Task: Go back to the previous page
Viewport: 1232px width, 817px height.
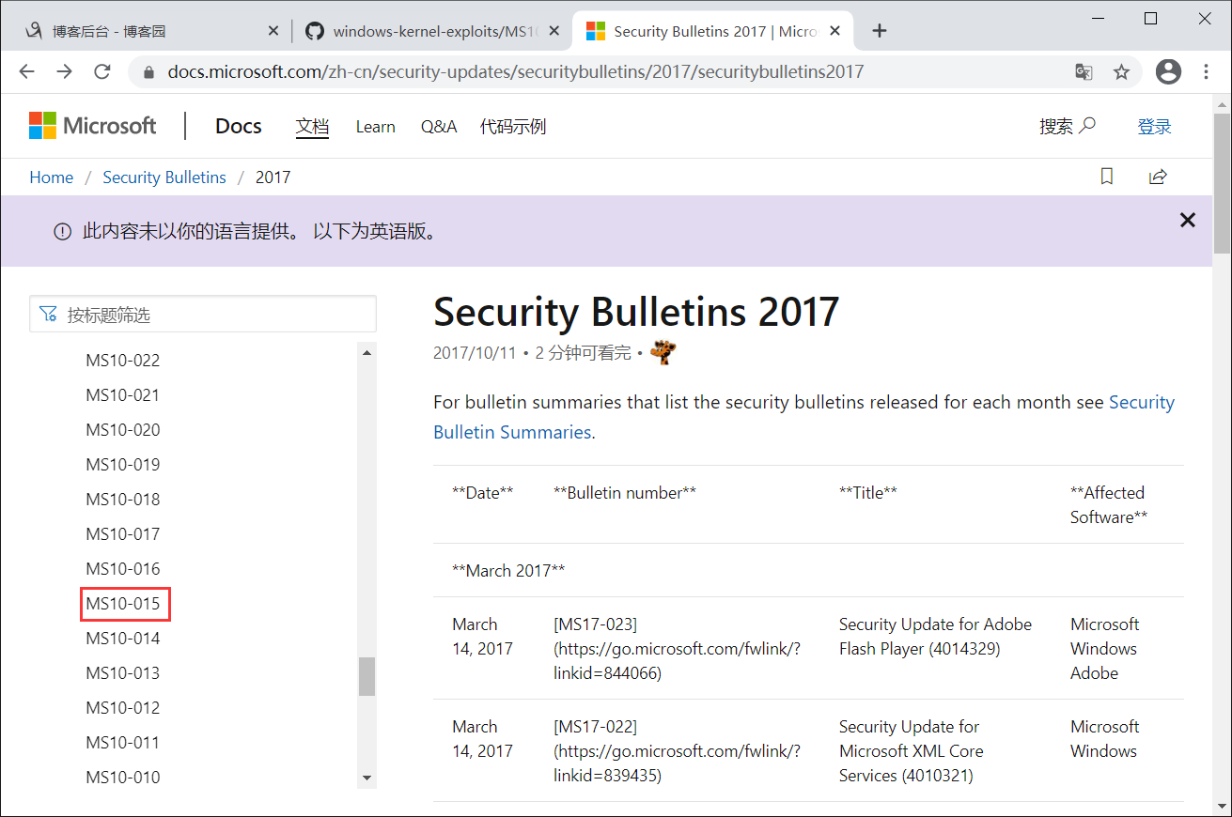Action: pyautogui.click(x=26, y=71)
